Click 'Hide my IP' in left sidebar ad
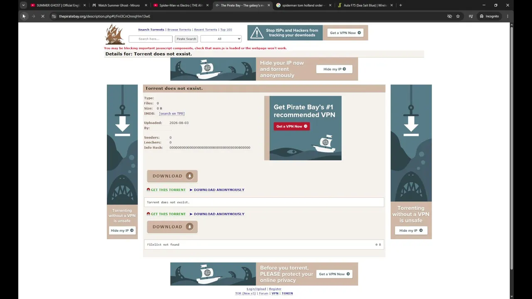 tap(122, 230)
